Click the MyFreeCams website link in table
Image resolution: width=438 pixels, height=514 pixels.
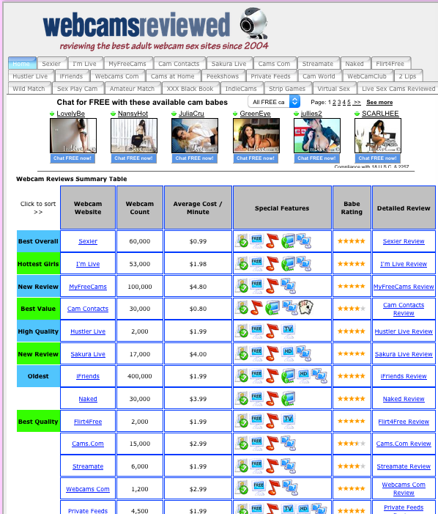[88, 287]
